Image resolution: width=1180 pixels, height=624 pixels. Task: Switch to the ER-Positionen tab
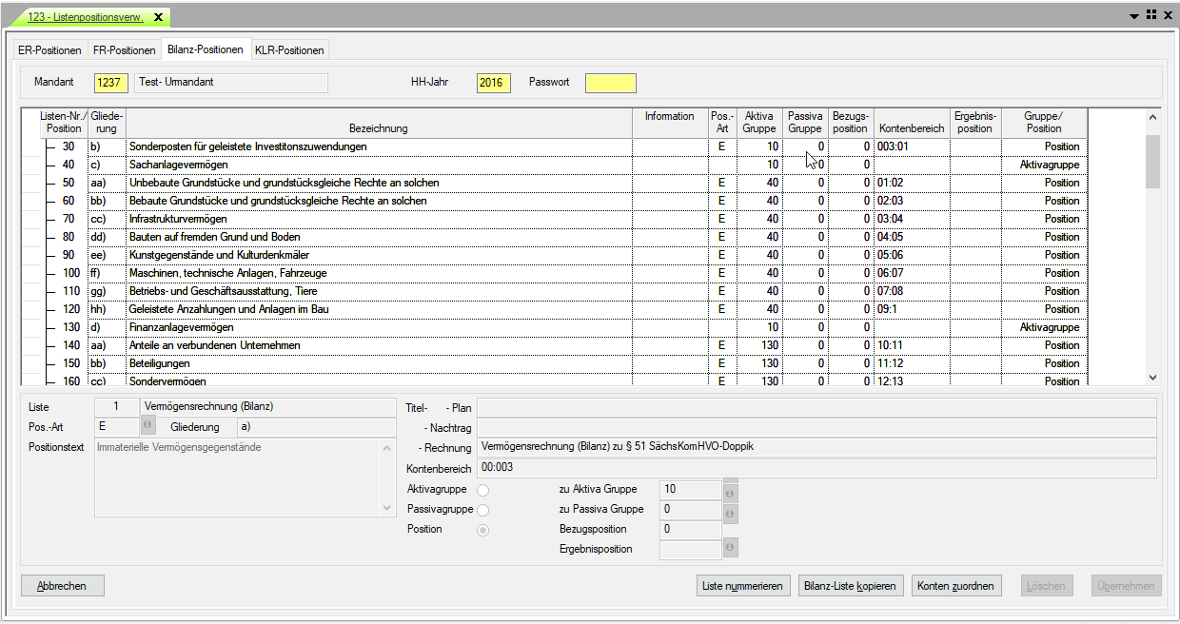(x=49, y=50)
